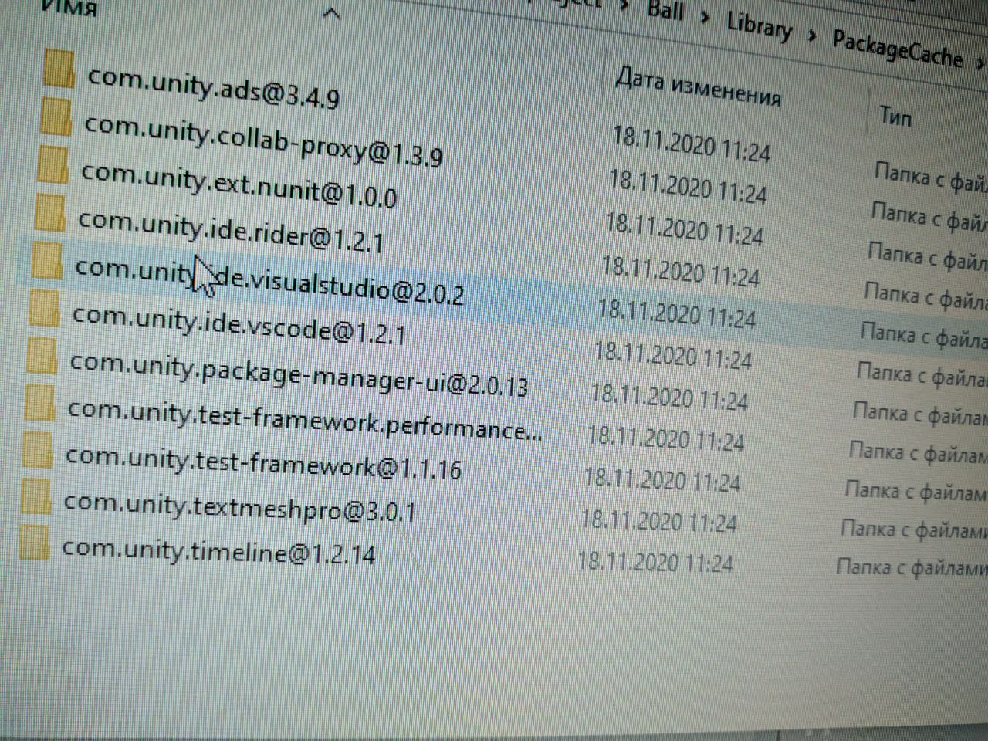Select the com.unity.package-manager-ui@2.0.13 name
Screen dimensions: 988x741
[299, 374]
